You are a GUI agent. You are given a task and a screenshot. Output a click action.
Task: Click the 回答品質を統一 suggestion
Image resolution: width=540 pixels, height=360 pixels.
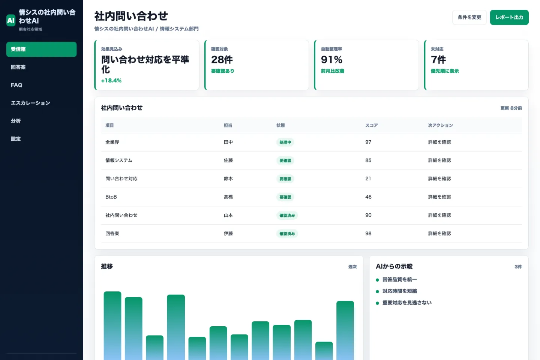pyautogui.click(x=400, y=279)
